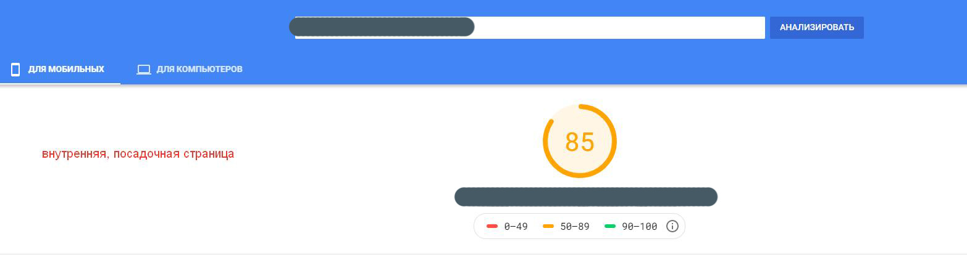Click the orange circular score gauge ring
Viewport: 967px width, 268px height.
tap(614, 142)
